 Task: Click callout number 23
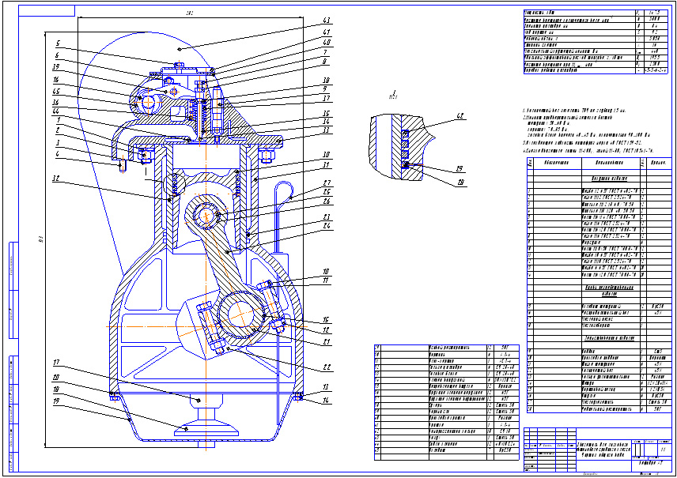[327, 217]
